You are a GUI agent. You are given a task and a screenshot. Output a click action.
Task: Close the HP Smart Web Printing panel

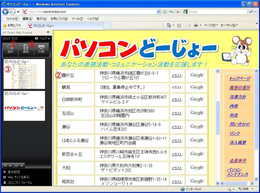48,32
